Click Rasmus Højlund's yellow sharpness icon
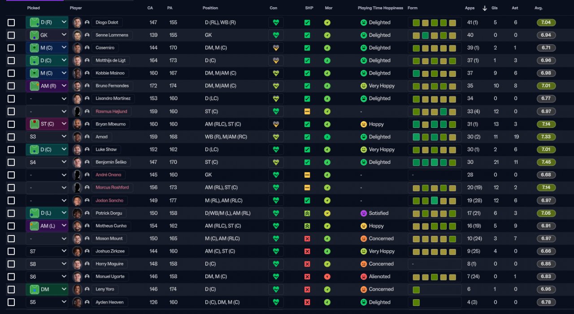Screen dimensions: 574x314 click(x=307, y=111)
